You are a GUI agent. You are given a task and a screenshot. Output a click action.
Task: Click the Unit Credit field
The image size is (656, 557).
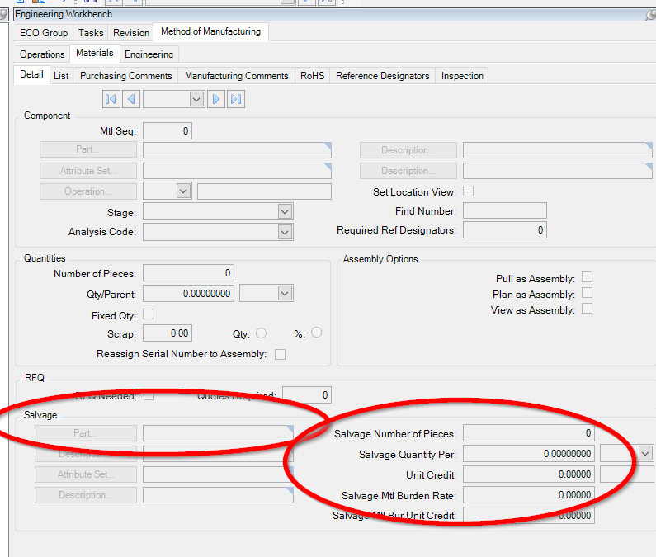pyautogui.click(x=529, y=474)
